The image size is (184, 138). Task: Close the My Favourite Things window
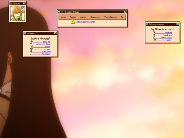[125, 12]
